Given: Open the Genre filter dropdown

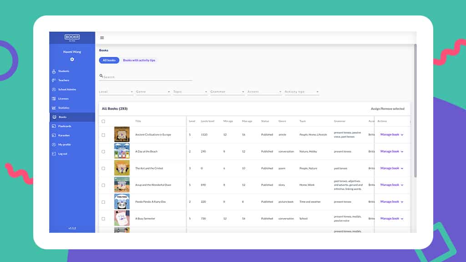Looking at the screenshot, I should tap(153, 92).
